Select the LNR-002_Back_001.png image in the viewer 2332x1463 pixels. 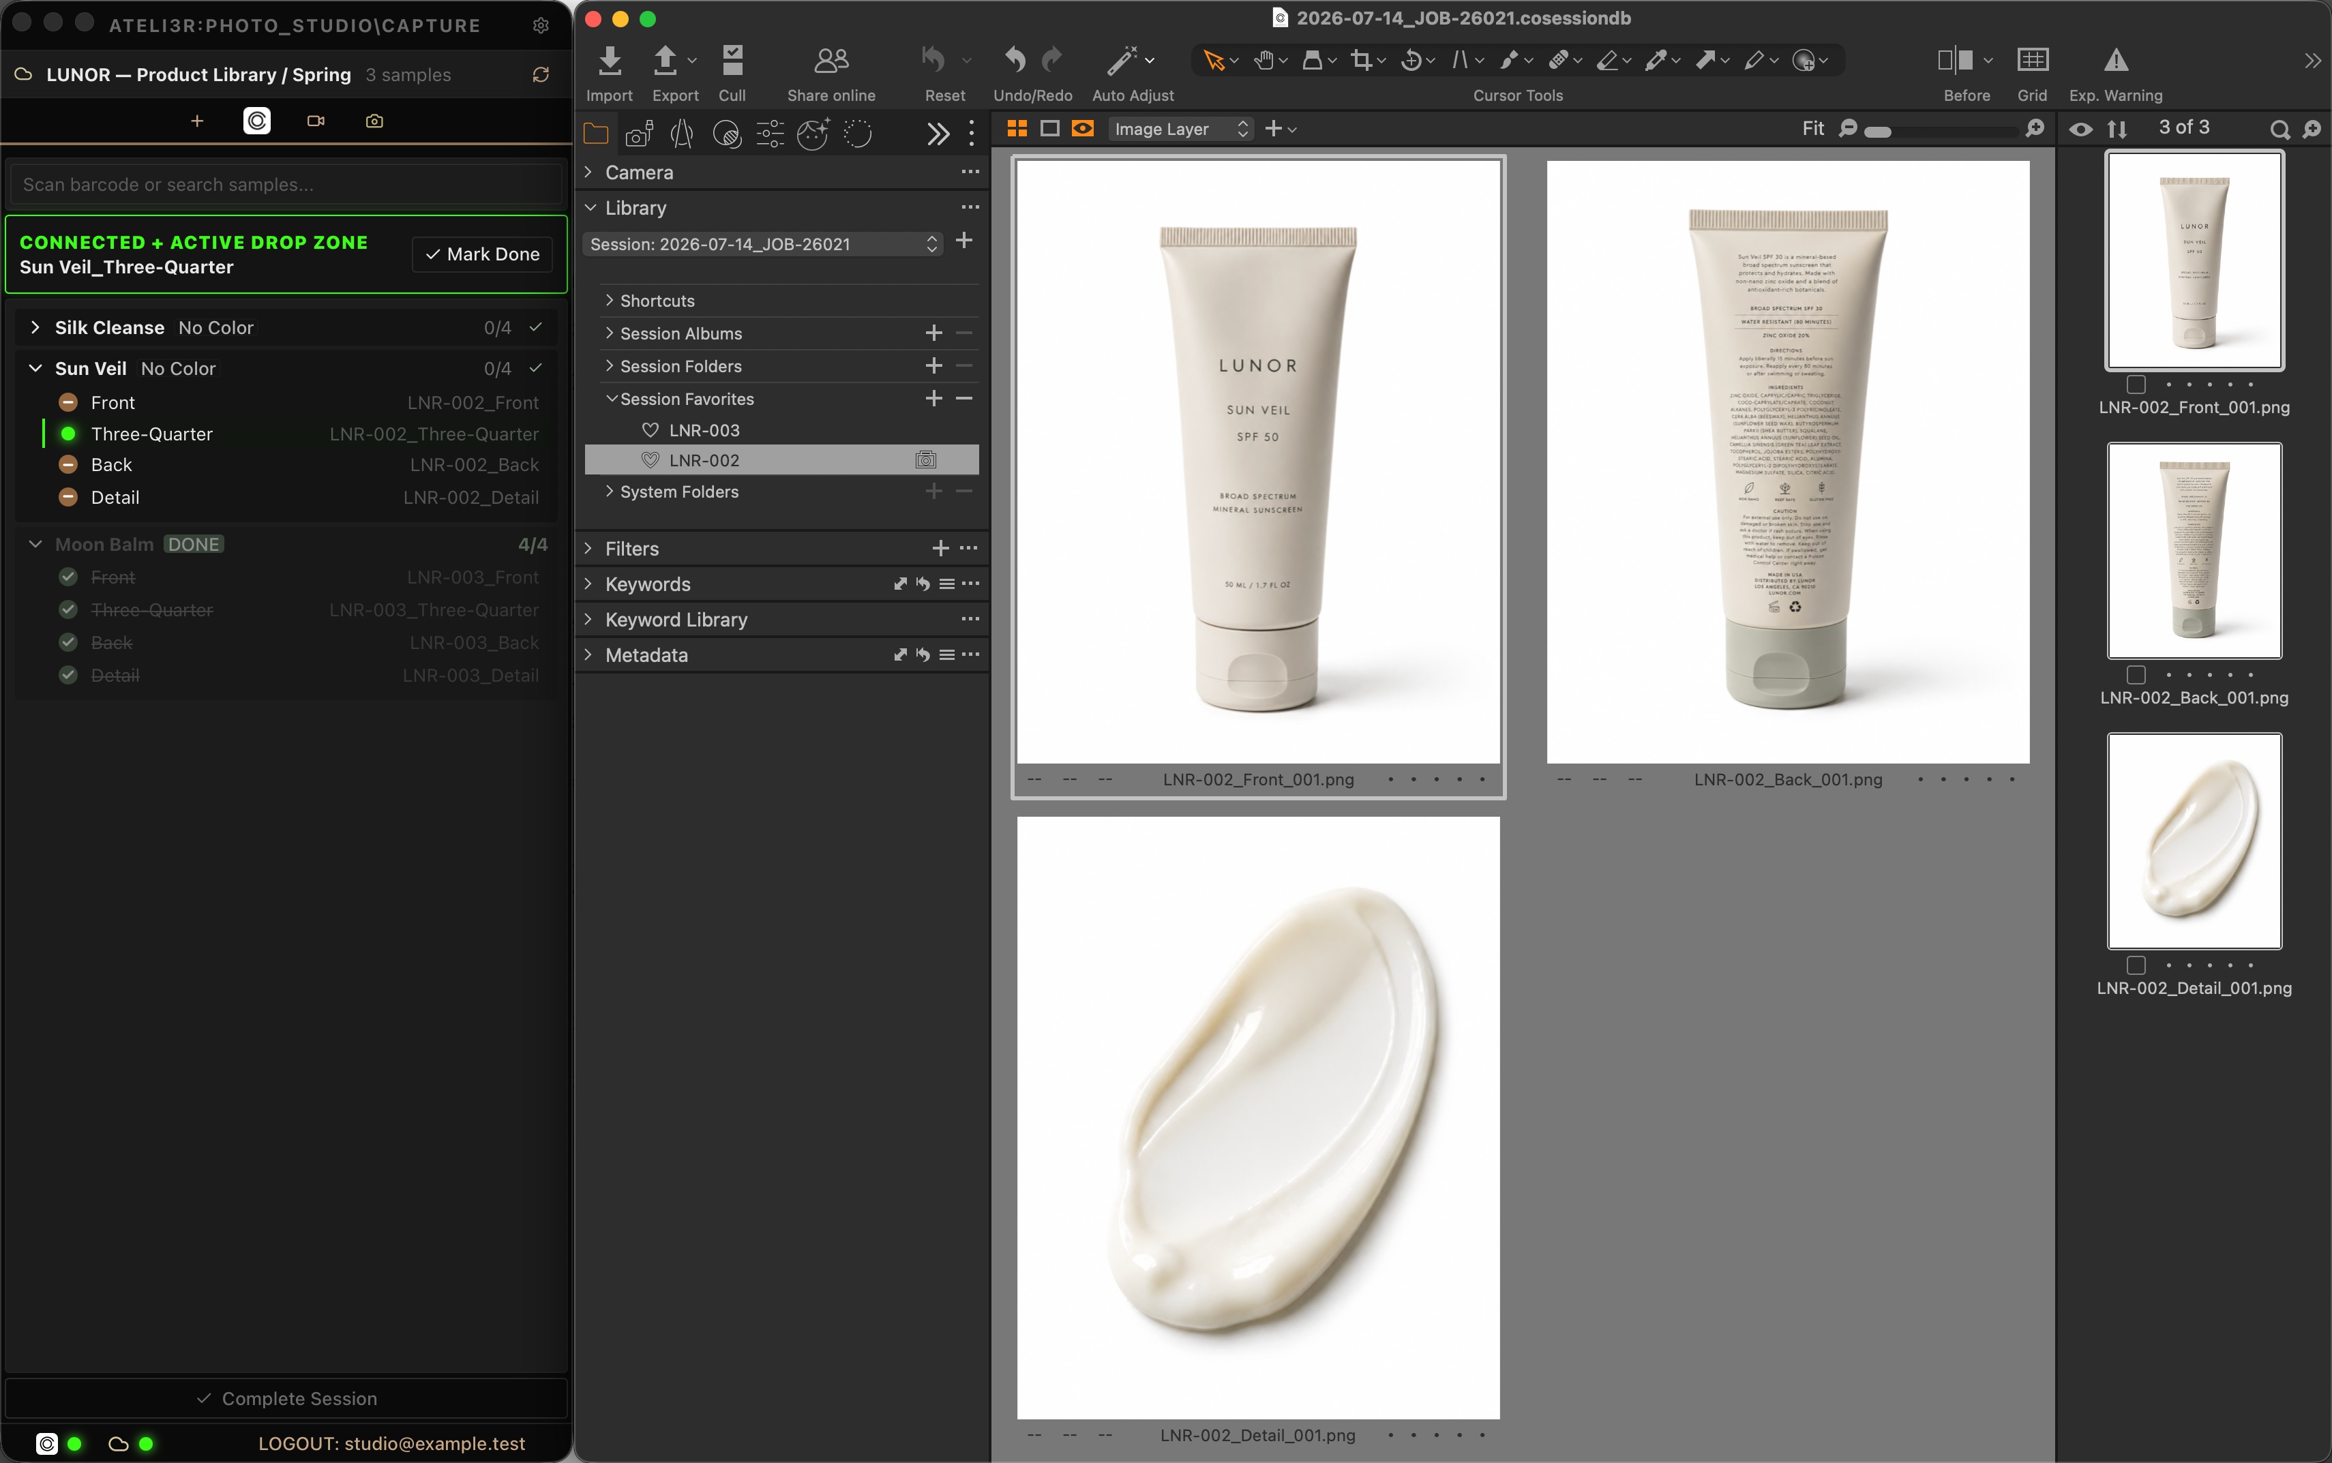coord(1787,462)
